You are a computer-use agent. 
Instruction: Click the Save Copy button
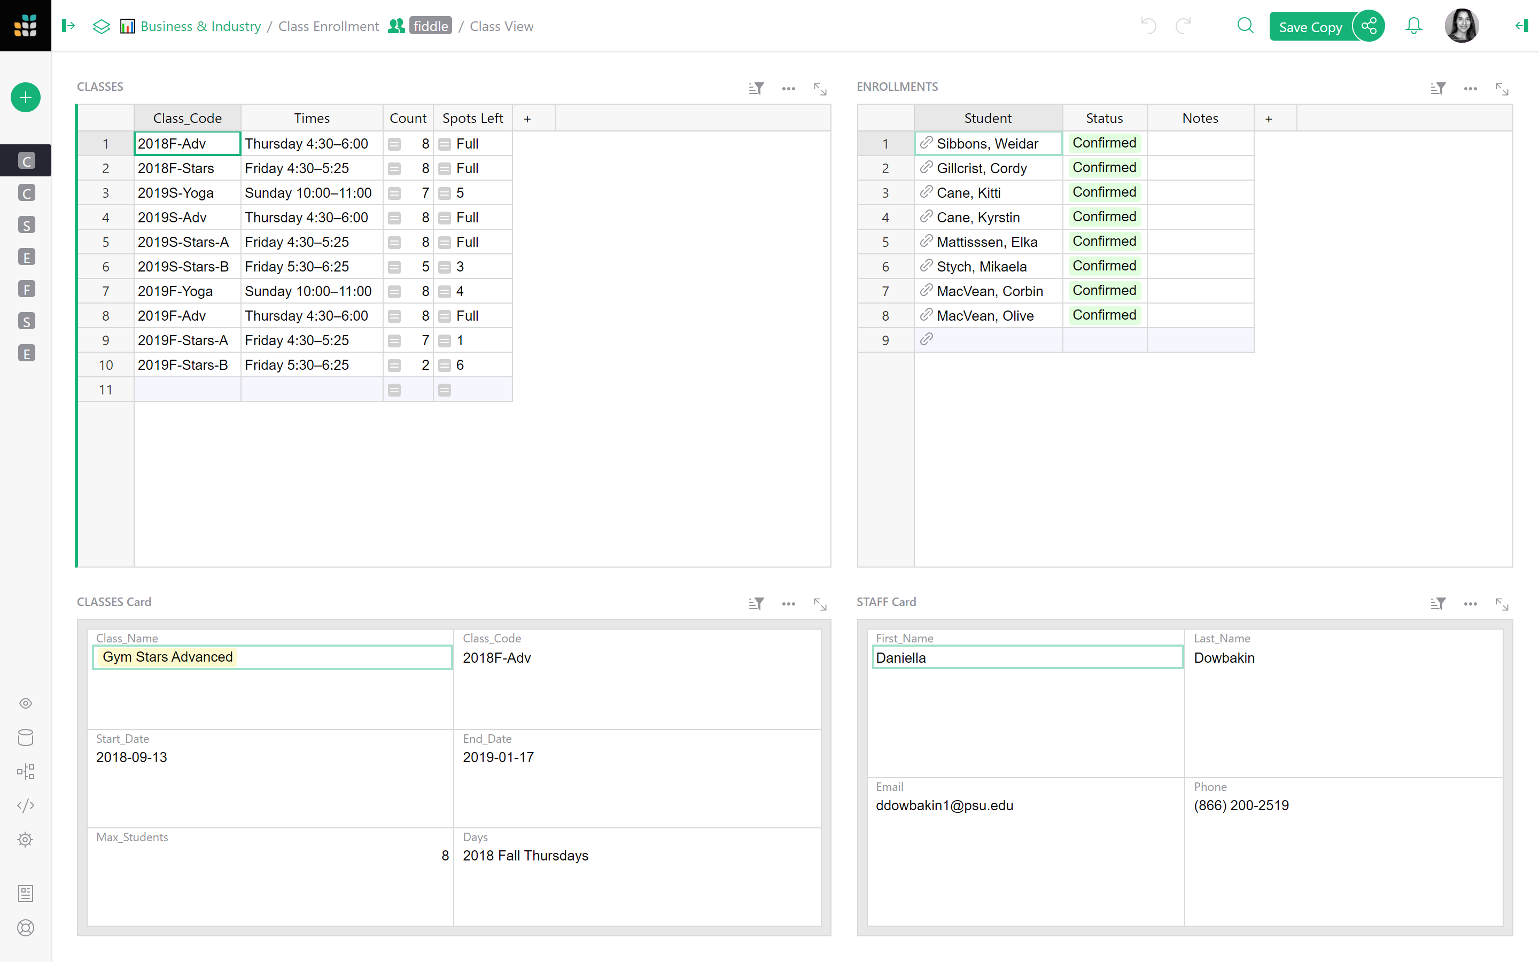[x=1309, y=27]
